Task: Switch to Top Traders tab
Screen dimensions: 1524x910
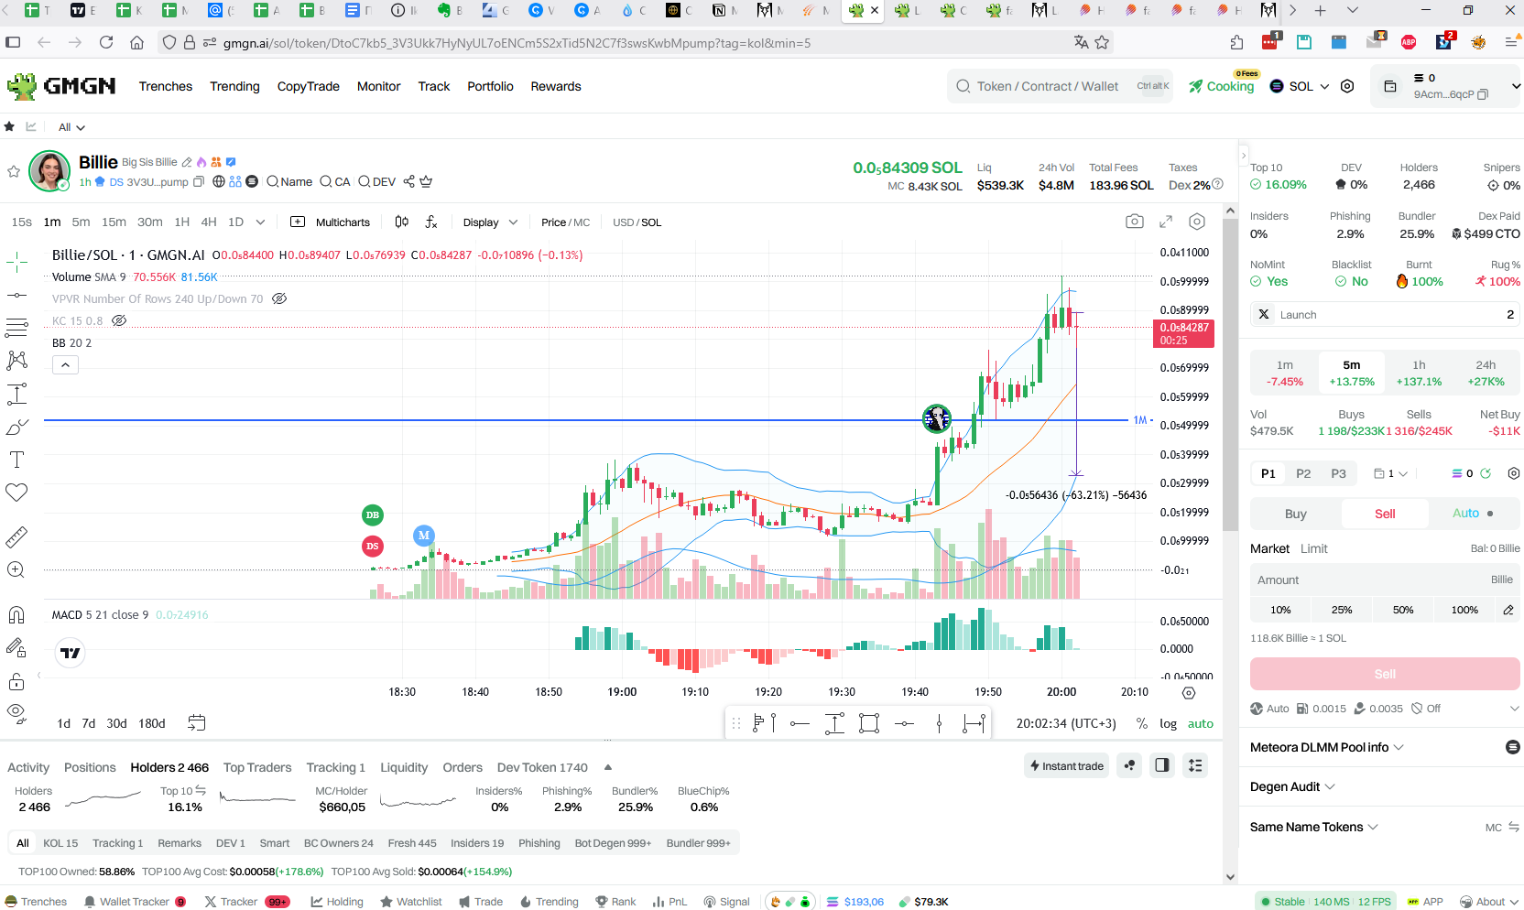Action: (257, 767)
